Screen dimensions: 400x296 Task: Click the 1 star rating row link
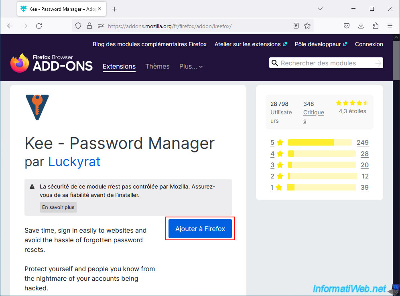pos(319,187)
